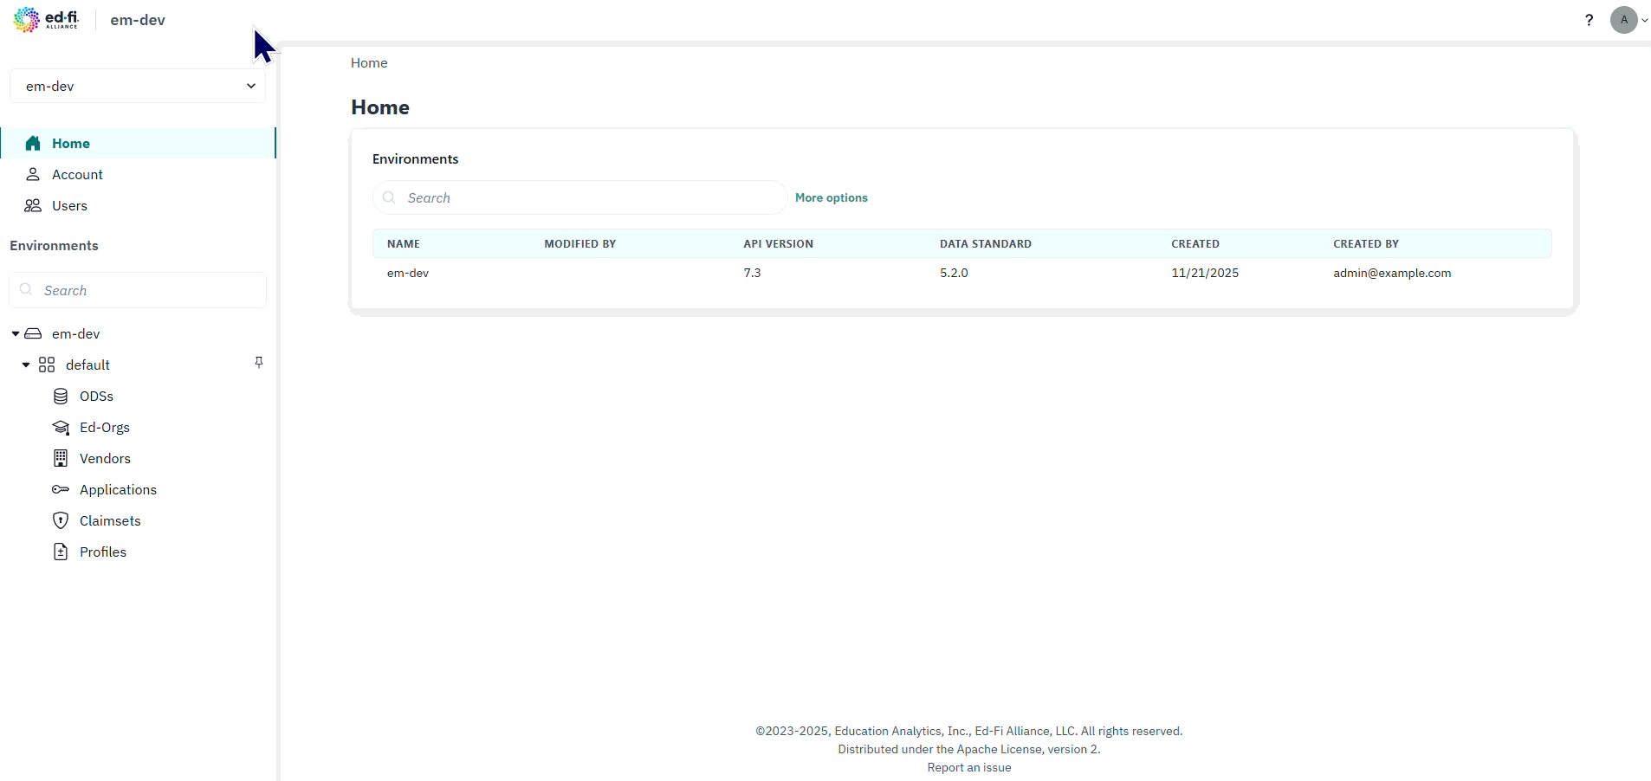Open the account avatar menu
Image resolution: width=1651 pixels, height=781 pixels.
1624,19
